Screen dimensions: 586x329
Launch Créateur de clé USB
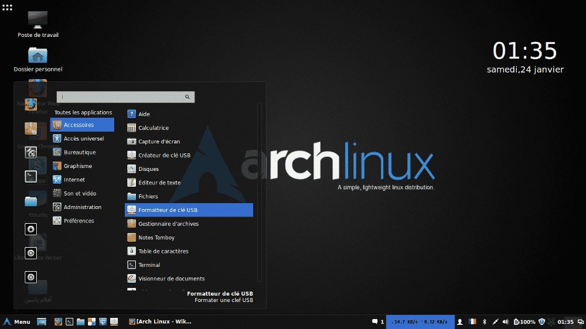tap(189, 155)
